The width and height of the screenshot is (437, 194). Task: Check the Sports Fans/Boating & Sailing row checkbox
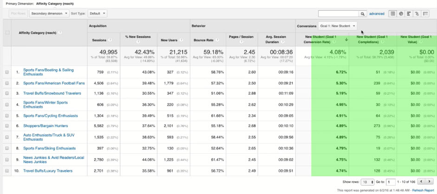coord(7,72)
